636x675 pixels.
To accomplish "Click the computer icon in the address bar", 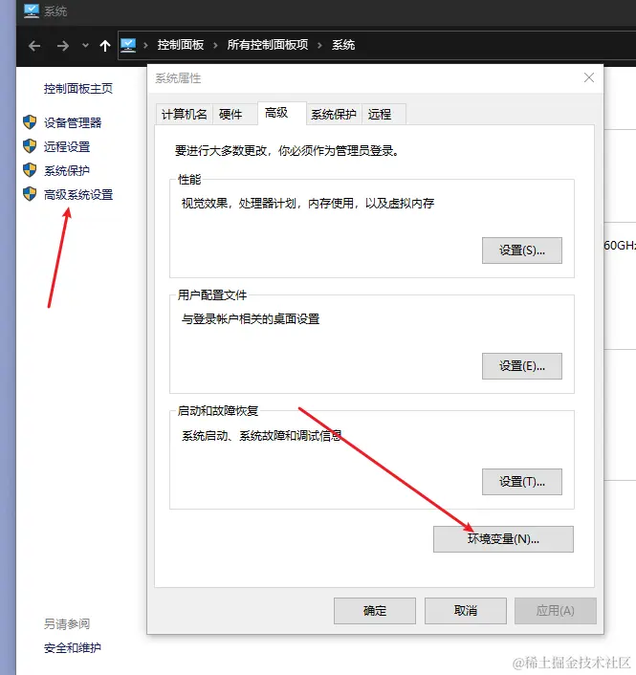I will coord(128,45).
